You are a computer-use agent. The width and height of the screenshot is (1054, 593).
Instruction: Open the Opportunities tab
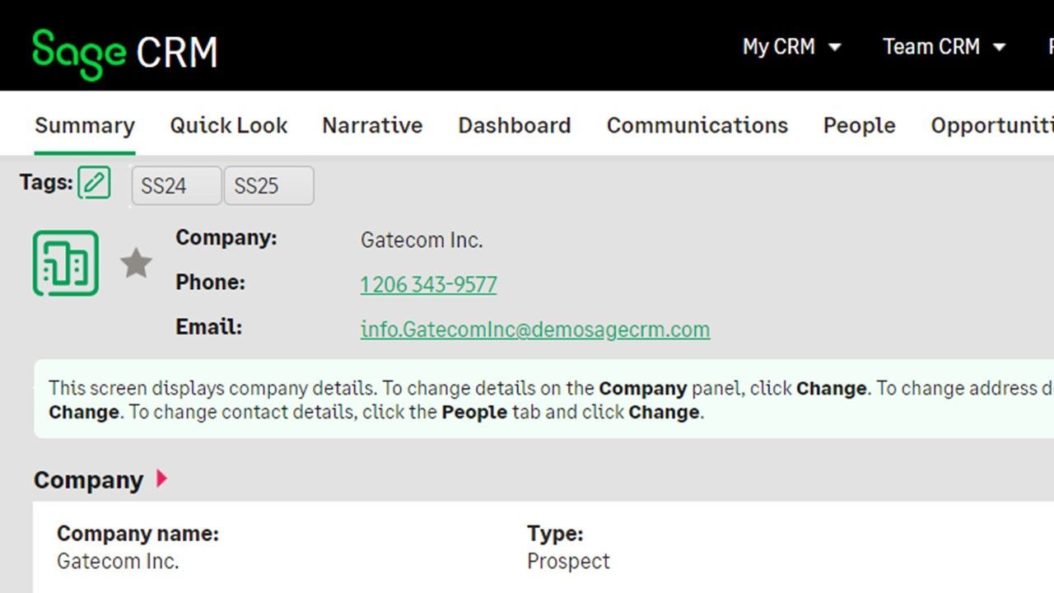(992, 125)
